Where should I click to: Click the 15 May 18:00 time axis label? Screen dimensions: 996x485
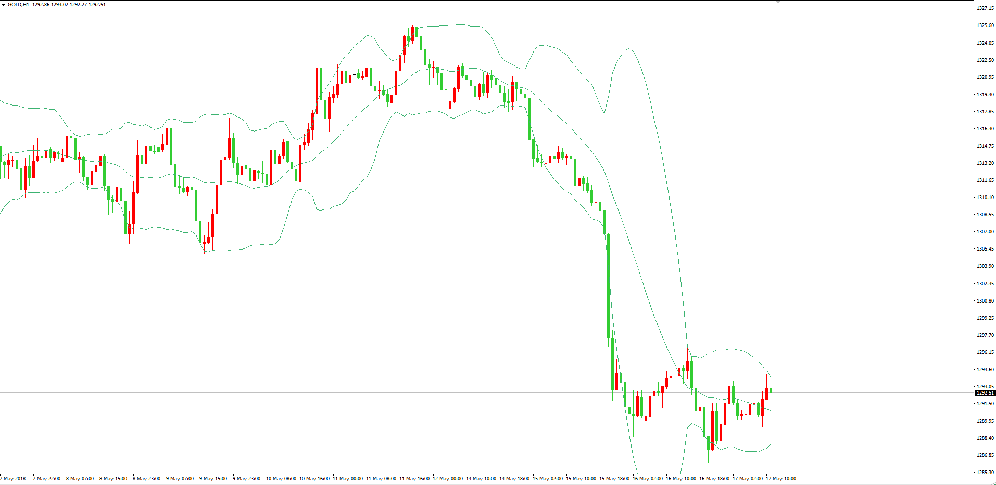coord(614,479)
